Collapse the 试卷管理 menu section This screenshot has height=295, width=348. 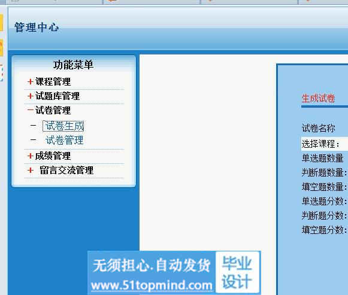point(53,110)
